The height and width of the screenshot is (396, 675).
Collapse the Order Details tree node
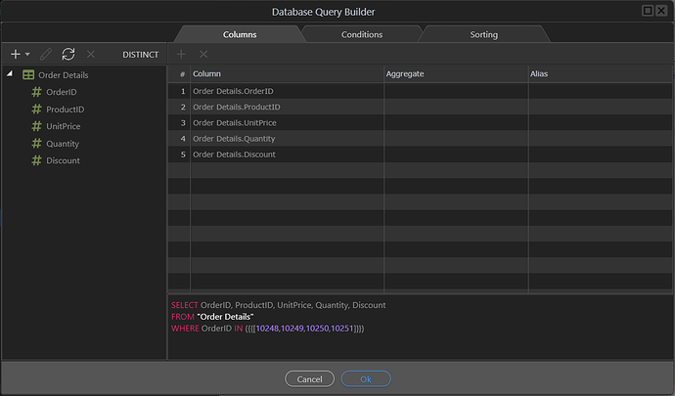(x=10, y=75)
